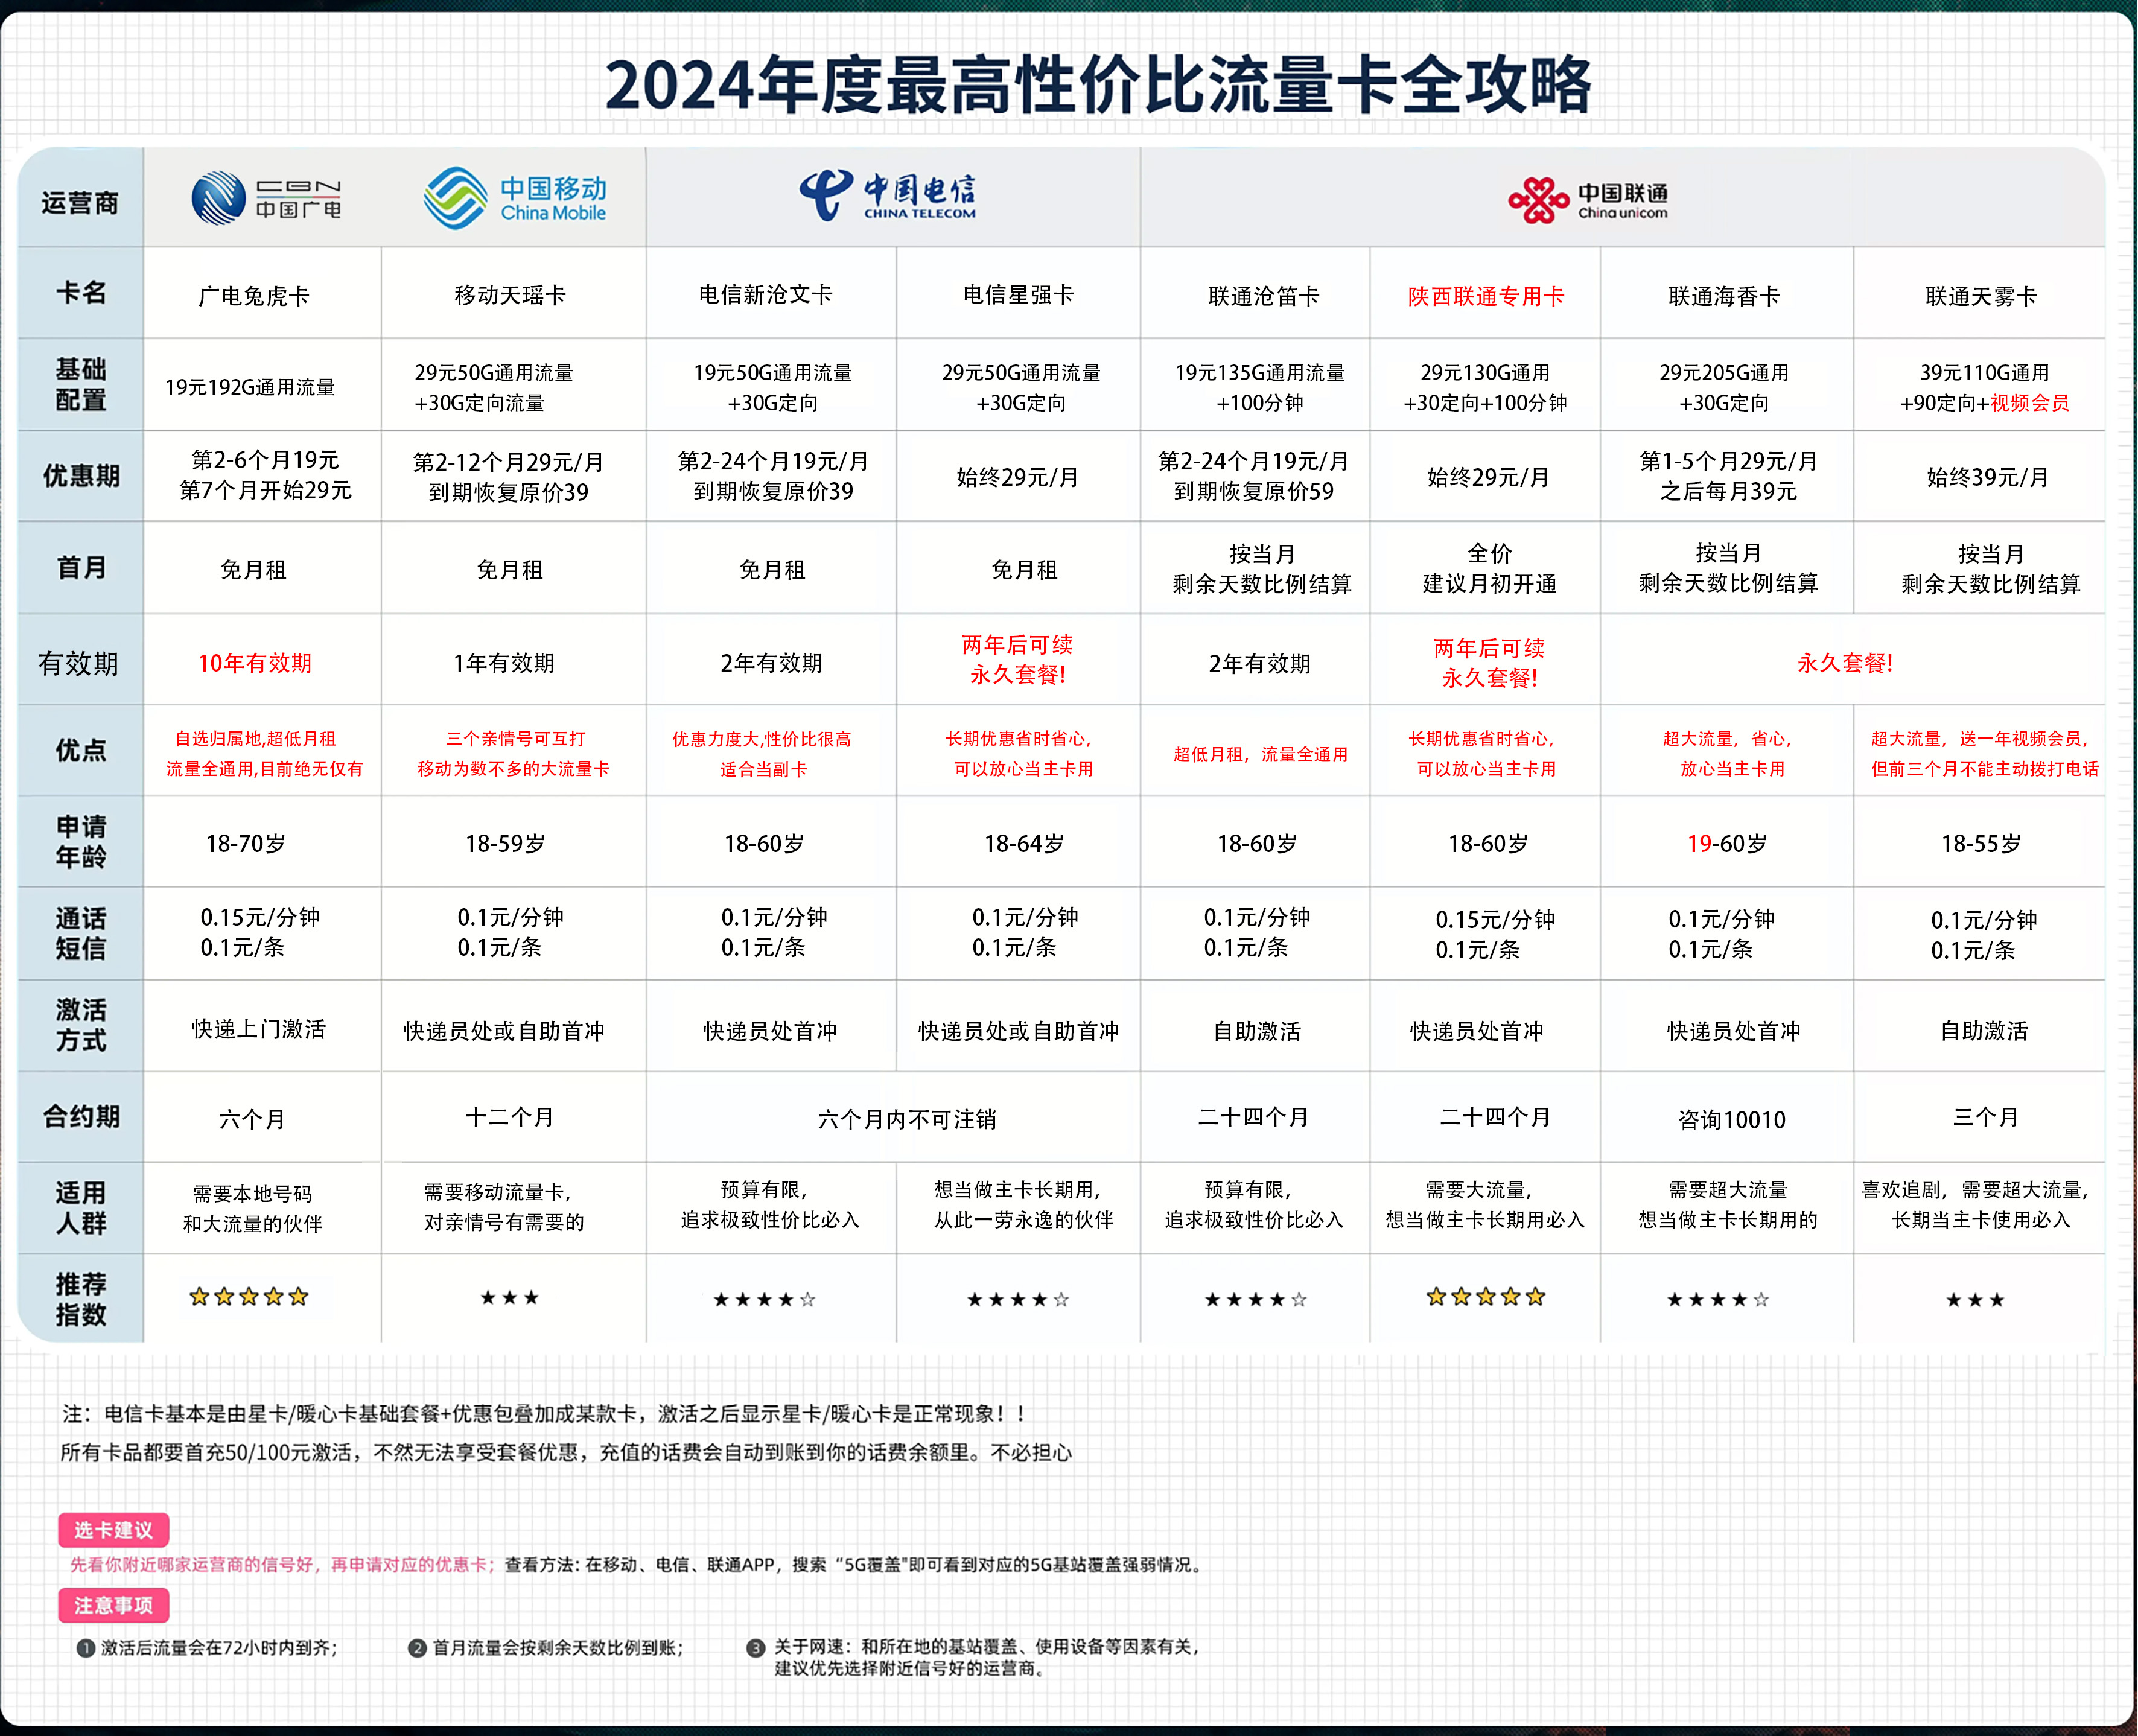2138x1736 pixels.
Task: Select the 激活方式 row header
Action: pos(81,1025)
